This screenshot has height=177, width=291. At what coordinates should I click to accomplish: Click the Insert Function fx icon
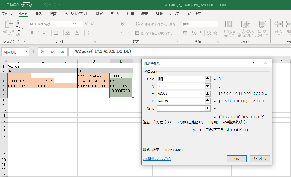click(62, 51)
